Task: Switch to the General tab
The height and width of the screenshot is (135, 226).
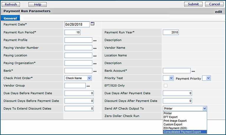Action: coord(10,18)
